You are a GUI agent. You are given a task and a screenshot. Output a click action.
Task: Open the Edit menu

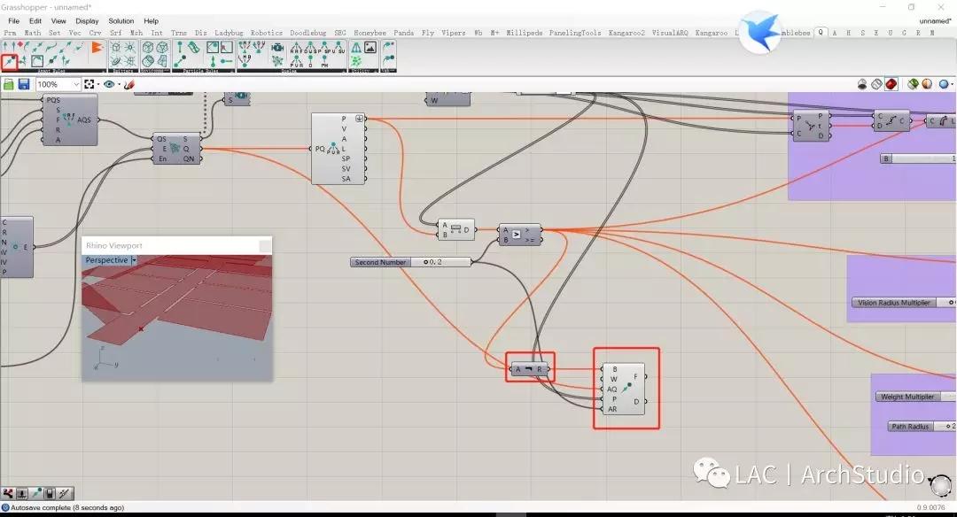point(35,20)
